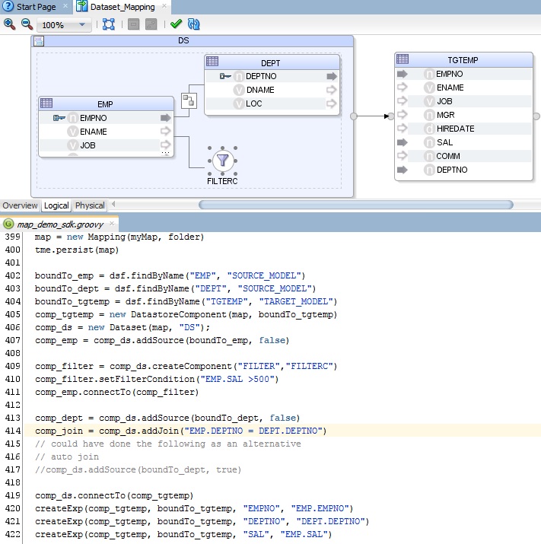Select the map_demo_sdk.groovy editor tab
Viewport: 541px width, 544px height.
59,224
